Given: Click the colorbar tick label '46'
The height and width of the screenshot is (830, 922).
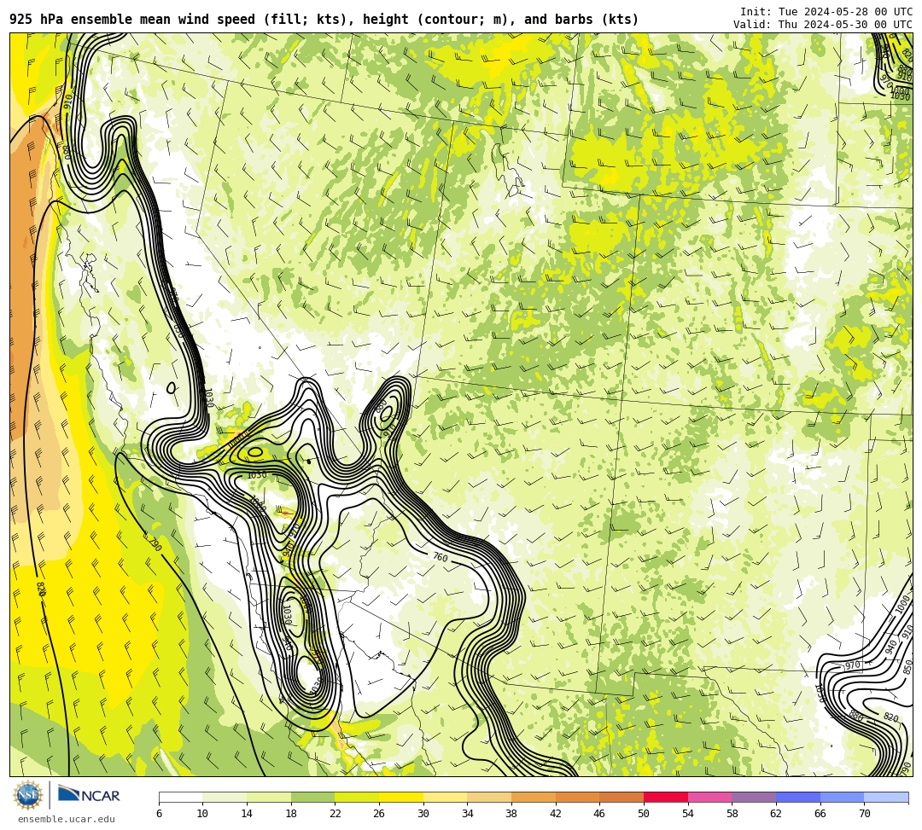Looking at the screenshot, I should pos(600,814).
